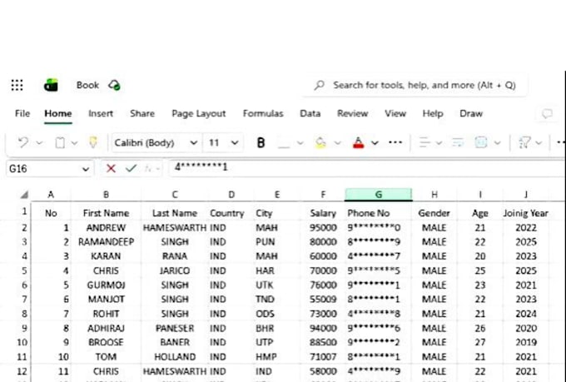Open the Draw tab
Viewport: 566px width, 382px height.
471,113
